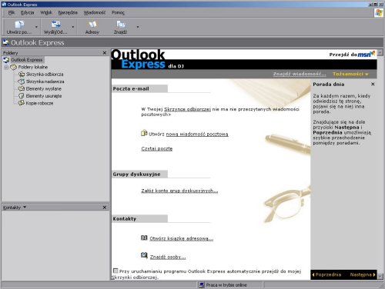Click the Wyślij/Odbierz toolbar icon
The height and width of the screenshot is (289, 385).
pos(55,25)
